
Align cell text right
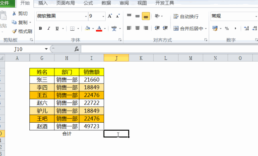click(146, 28)
